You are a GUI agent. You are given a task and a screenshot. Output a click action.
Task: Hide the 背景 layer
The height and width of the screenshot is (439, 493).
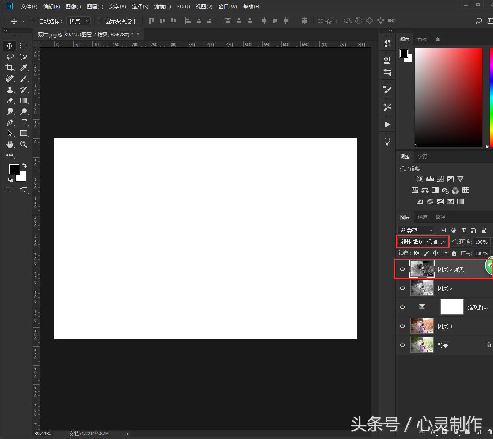pyautogui.click(x=402, y=345)
